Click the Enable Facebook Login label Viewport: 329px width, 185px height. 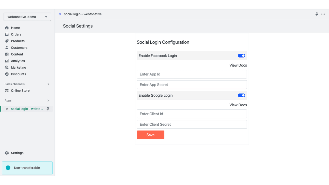point(158,56)
